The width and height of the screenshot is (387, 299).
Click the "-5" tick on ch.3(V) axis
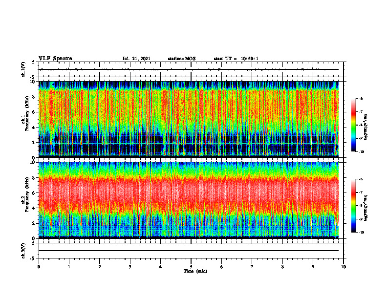click(x=33, y=258)
